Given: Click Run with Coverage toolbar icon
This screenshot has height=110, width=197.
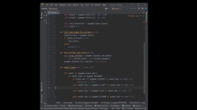Looking at the screenshot, I should 131,9.
